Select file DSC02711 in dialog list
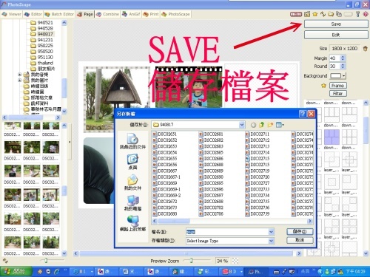This screenshot has width=370, height=277. click(x=258, y=134)
